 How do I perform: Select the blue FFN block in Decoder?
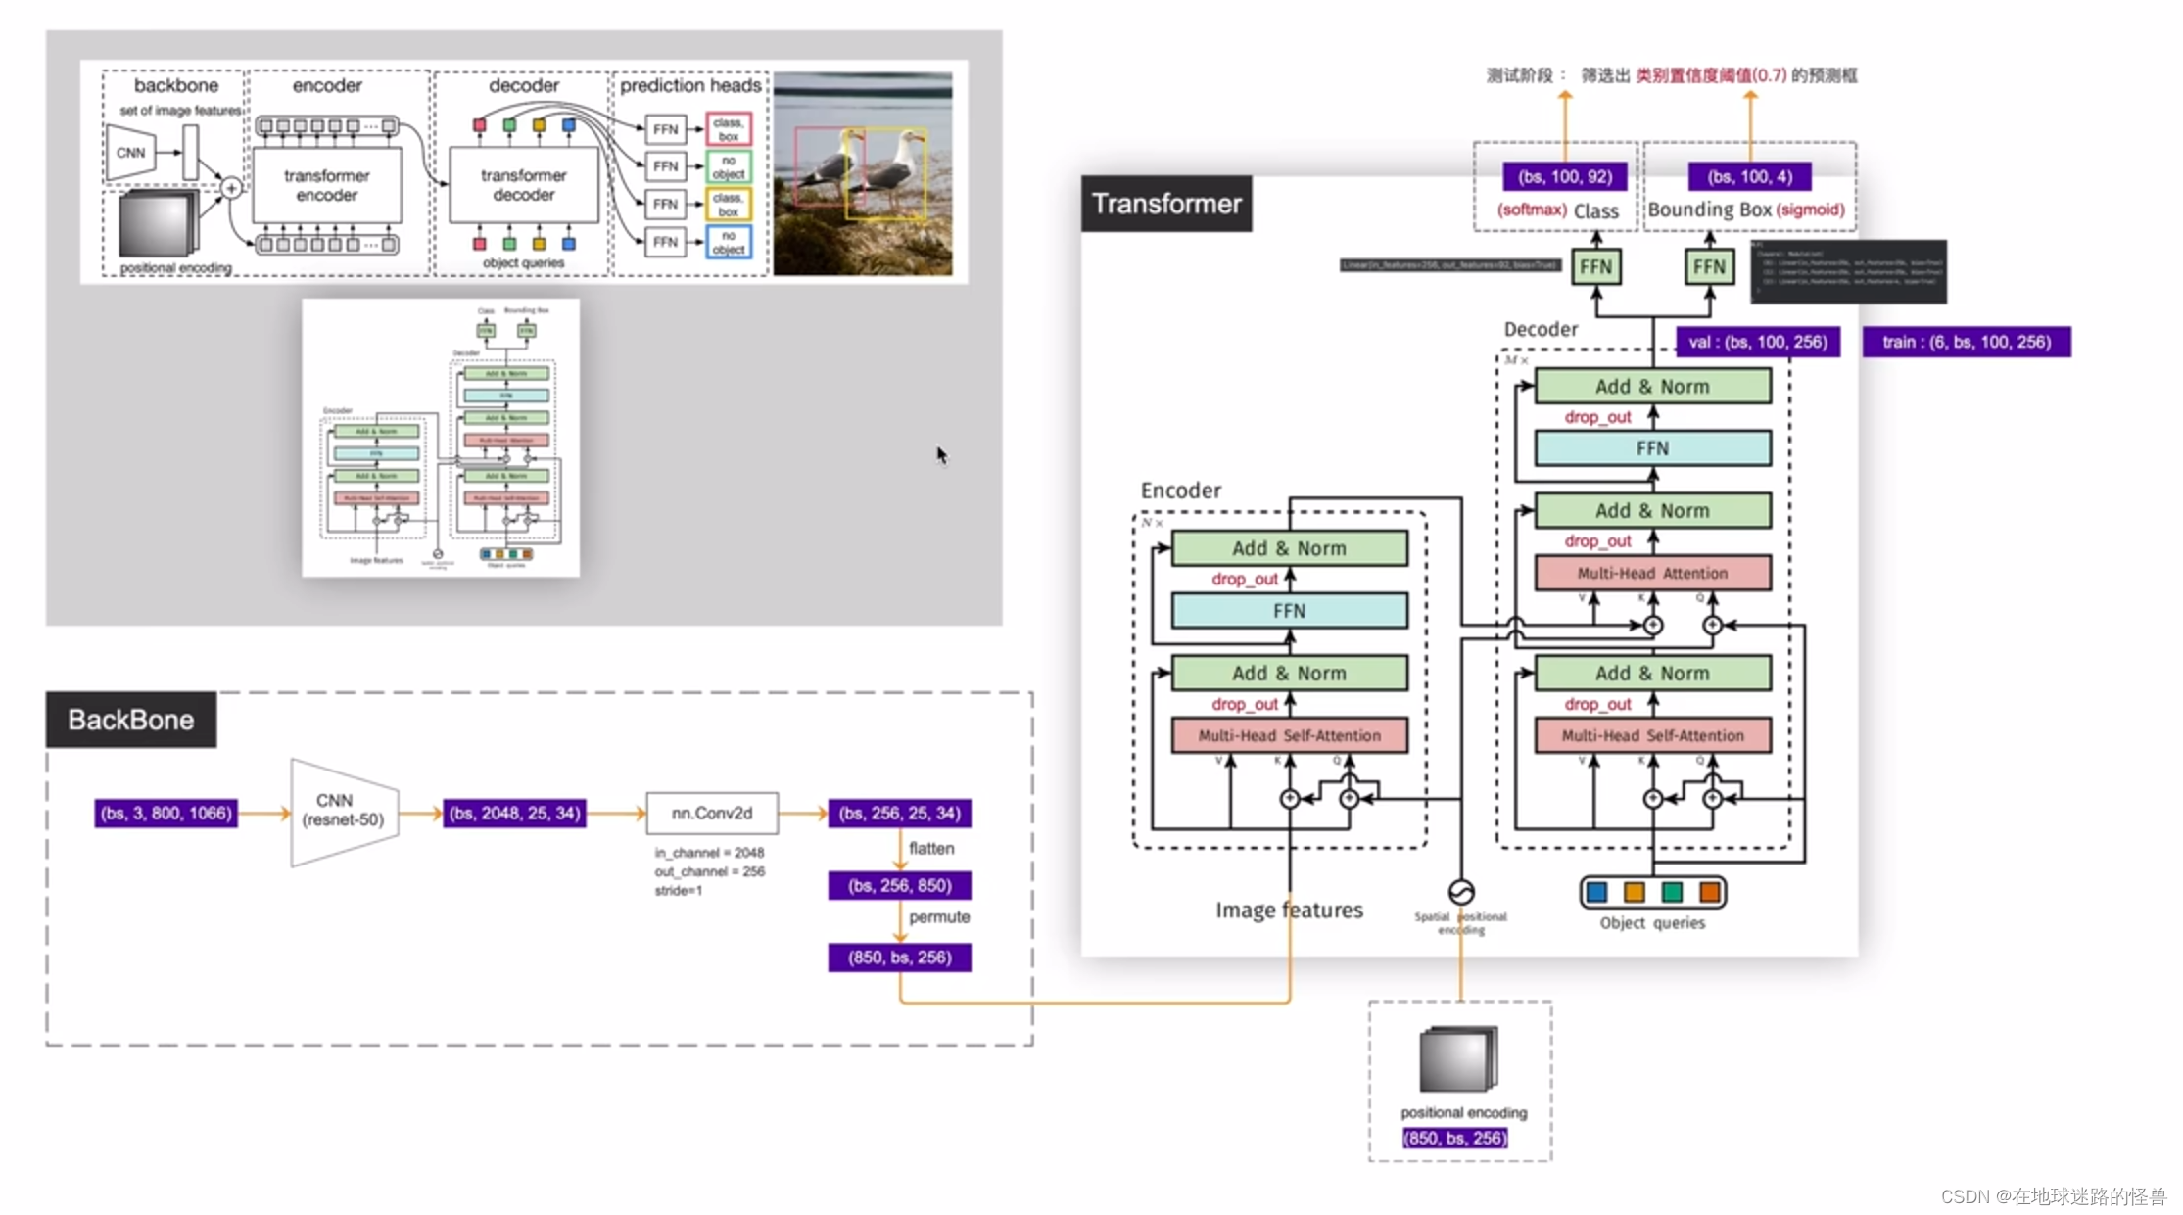click(x=1652, y=448)
